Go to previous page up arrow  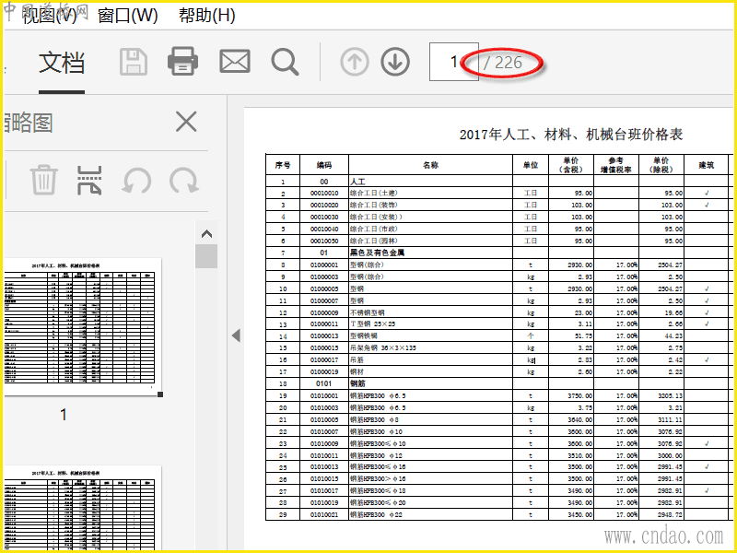[355, 62]
